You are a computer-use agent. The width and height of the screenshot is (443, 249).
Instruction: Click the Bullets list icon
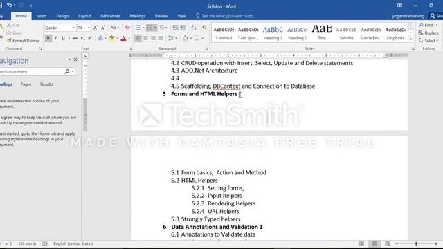point(138,28)
